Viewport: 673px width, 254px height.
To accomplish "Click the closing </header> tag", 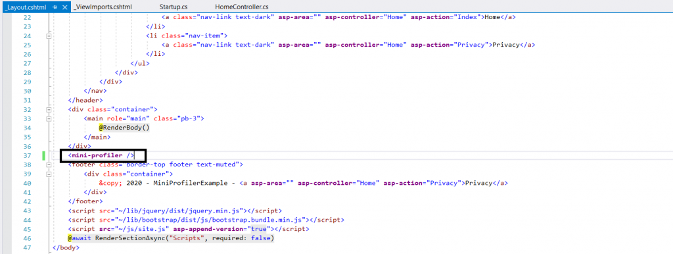I will (85, 101).
